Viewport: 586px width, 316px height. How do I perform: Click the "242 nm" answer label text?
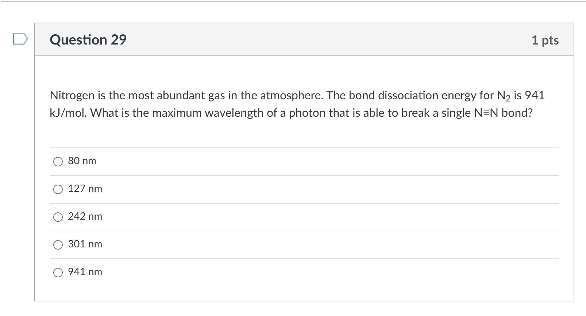pyautogui.click(x=85, y=216)
